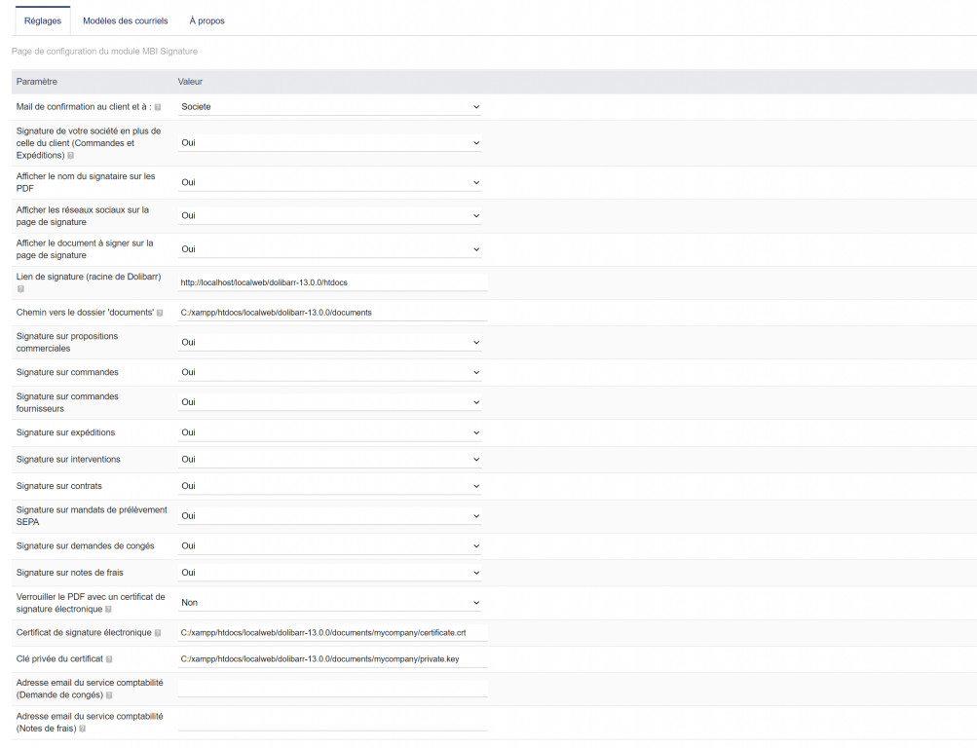Select the 'Réglages' tab
The height and width of the screenshot is (748, 977).
pyautogui.click(x=43, y=20)
